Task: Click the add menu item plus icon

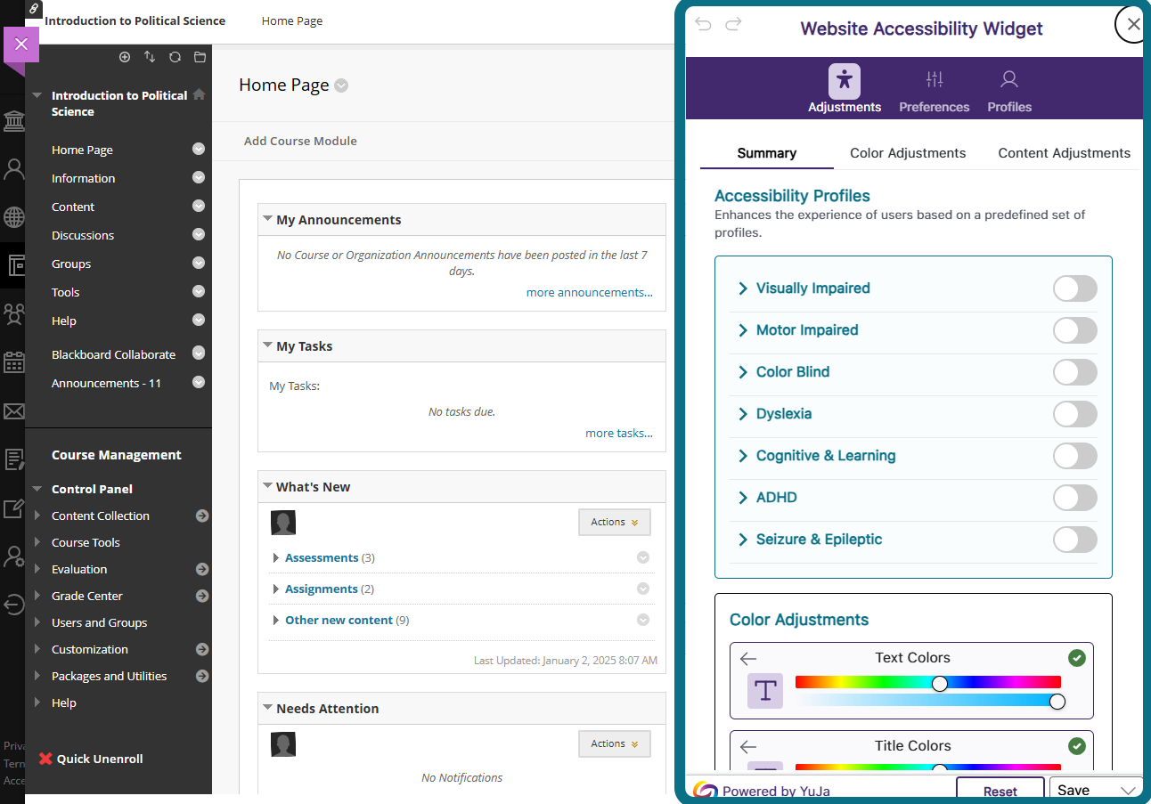Action: click(125, 57)
